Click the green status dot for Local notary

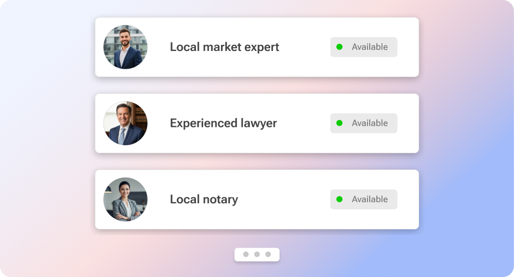(x=340, y=199)
